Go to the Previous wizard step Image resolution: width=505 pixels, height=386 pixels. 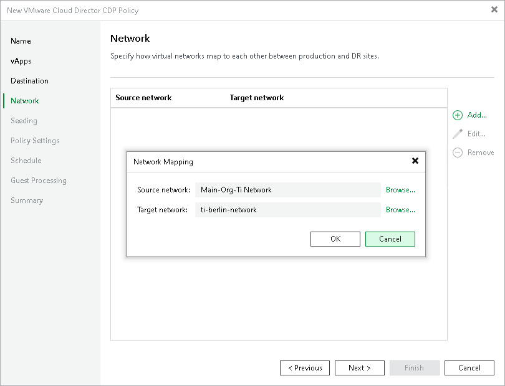pyautogui.click(x=305, y=368)
